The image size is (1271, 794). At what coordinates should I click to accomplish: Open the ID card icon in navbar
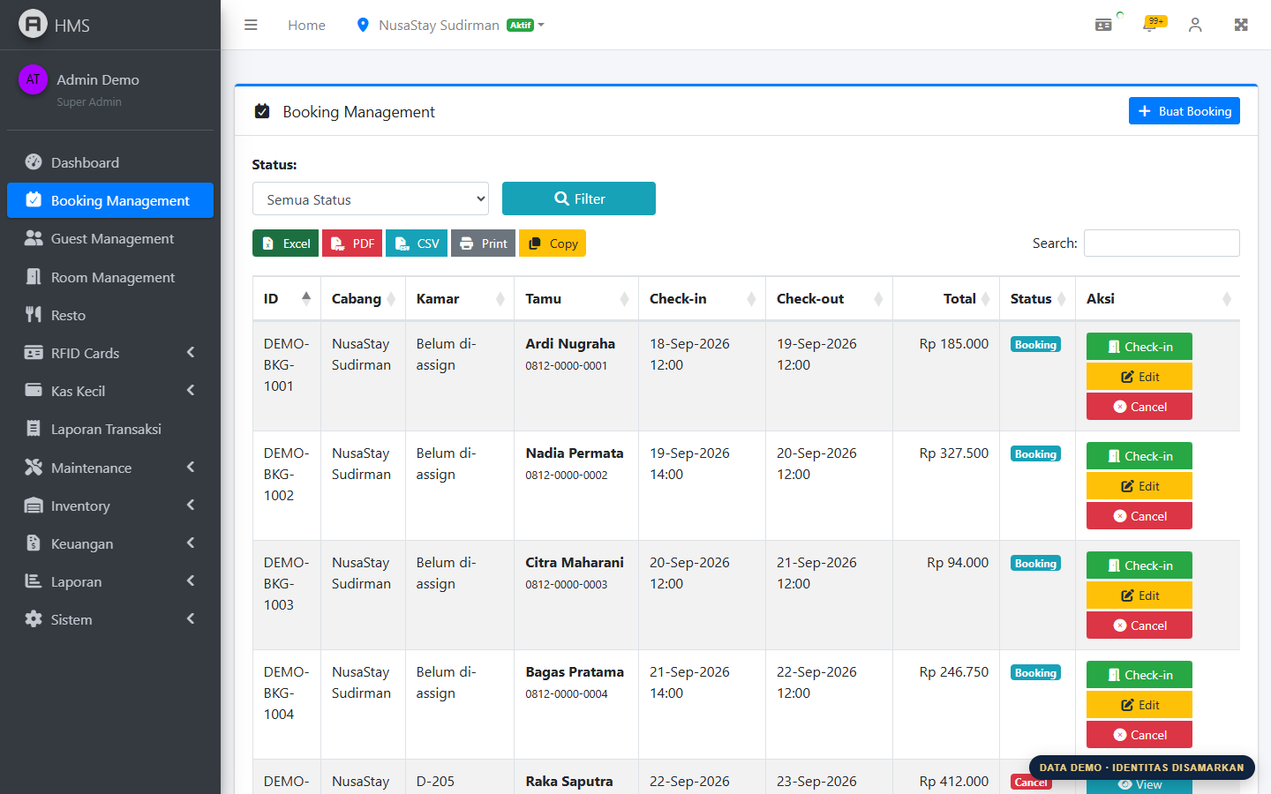1103,25
